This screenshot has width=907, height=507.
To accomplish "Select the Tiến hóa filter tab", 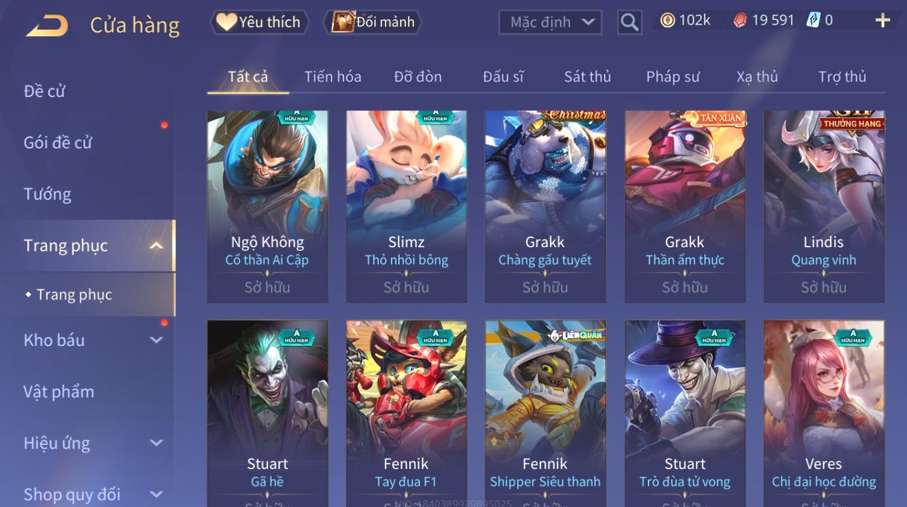I will [333, 77].
